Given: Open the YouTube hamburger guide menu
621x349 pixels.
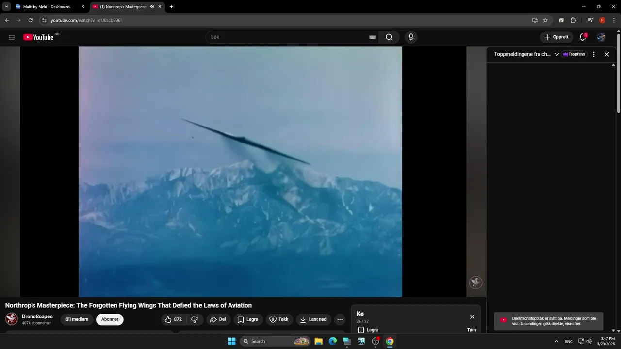Looking at the screenshot, I should pyautogui.click(x=12, y=37).
